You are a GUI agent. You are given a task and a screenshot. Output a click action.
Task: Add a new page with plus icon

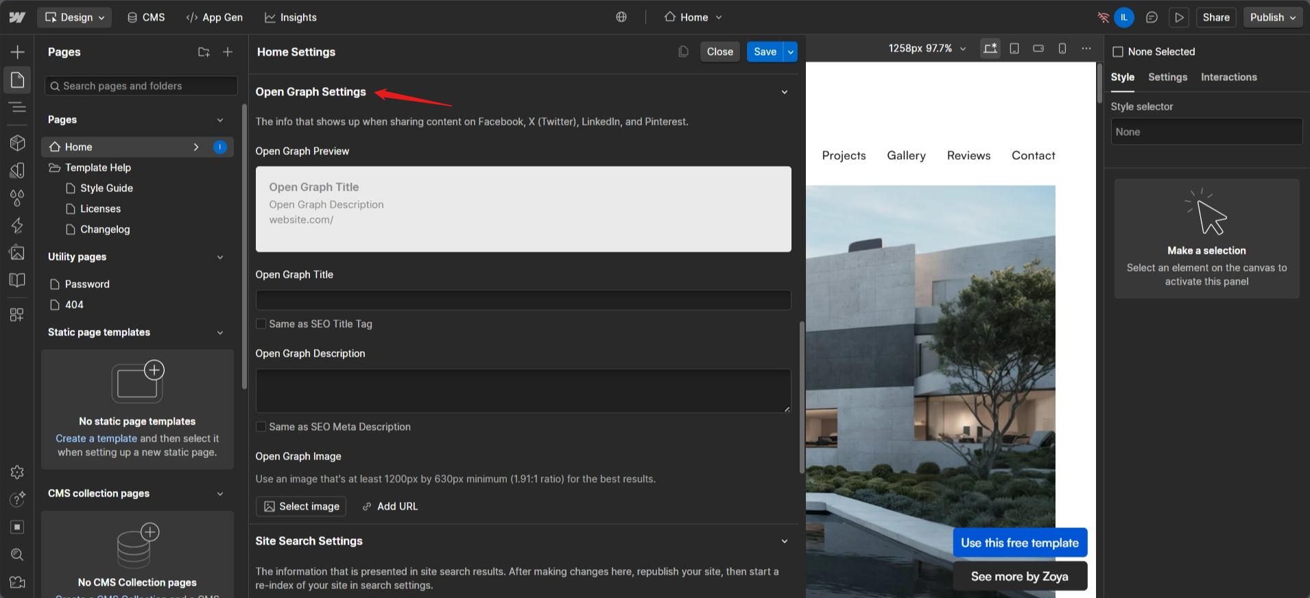(228, 52)
